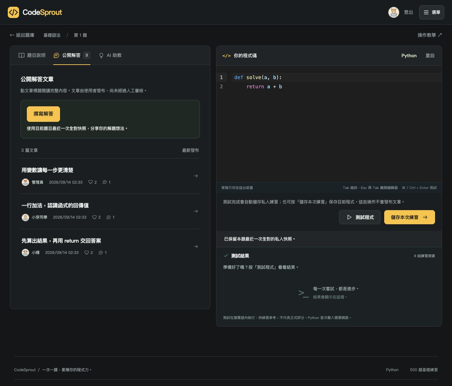Click 小晴 author avatar

click(x=25, y=253)
